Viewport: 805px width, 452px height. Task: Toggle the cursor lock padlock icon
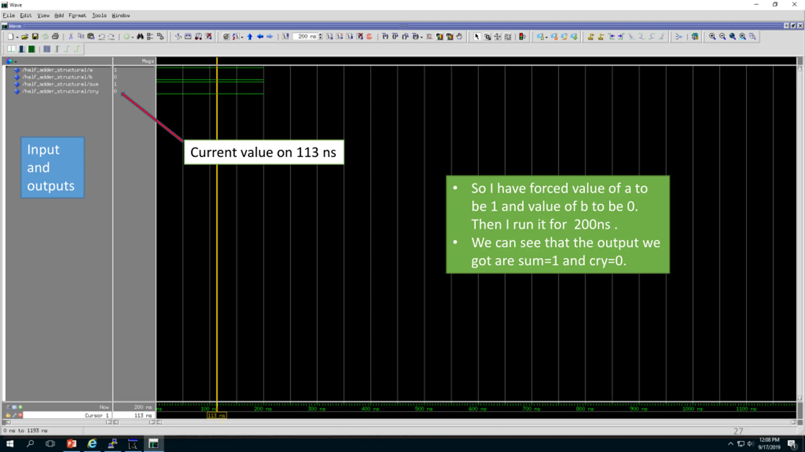click(x=8, y=415)
